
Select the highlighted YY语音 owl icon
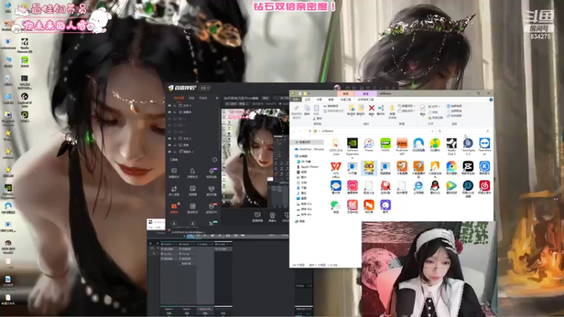pyautogui.click(x=369, y=168)
